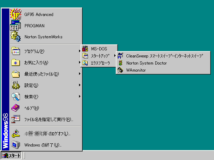The image size is (214, 160).
Task: Choose のログオフ(L) item
Action: point(46,134)
